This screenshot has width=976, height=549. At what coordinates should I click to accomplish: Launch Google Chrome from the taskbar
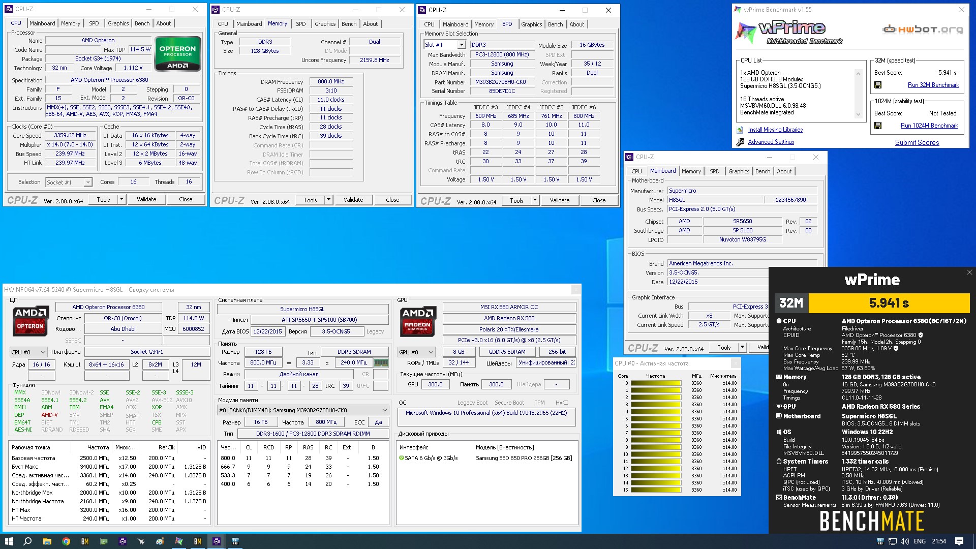(66, 541)
